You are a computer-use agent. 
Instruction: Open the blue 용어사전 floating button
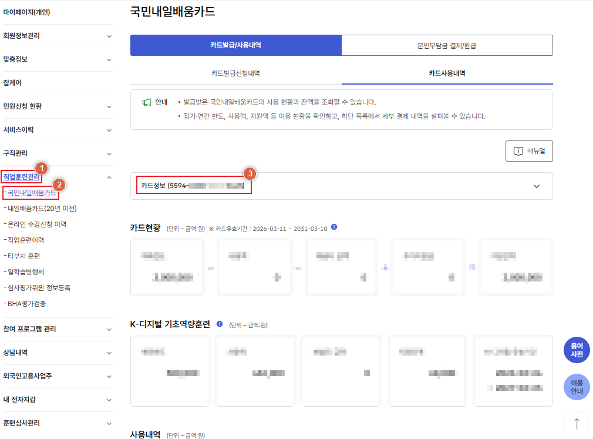click(x=577, y=349)
